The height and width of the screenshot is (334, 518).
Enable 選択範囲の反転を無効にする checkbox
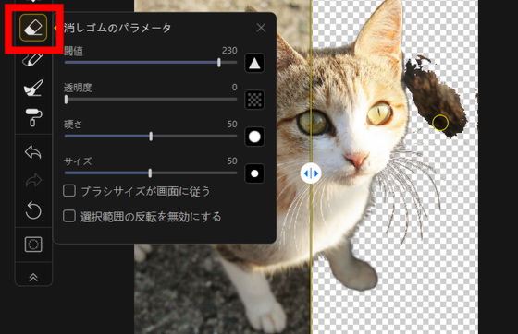click(69, 217)
